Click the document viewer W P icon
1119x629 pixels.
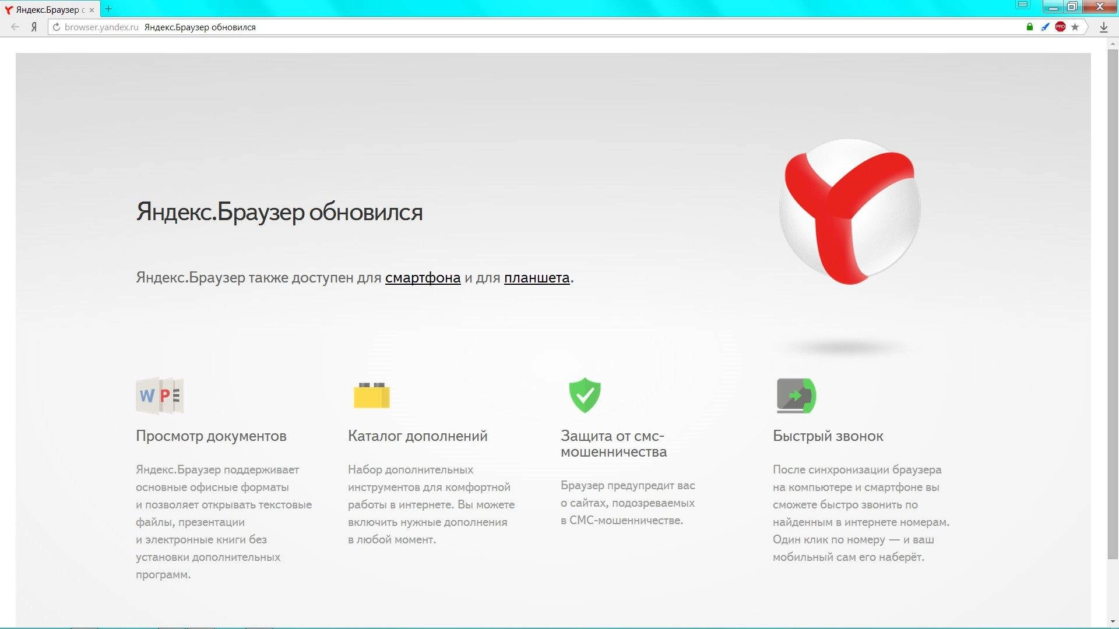tap(160, 396)
